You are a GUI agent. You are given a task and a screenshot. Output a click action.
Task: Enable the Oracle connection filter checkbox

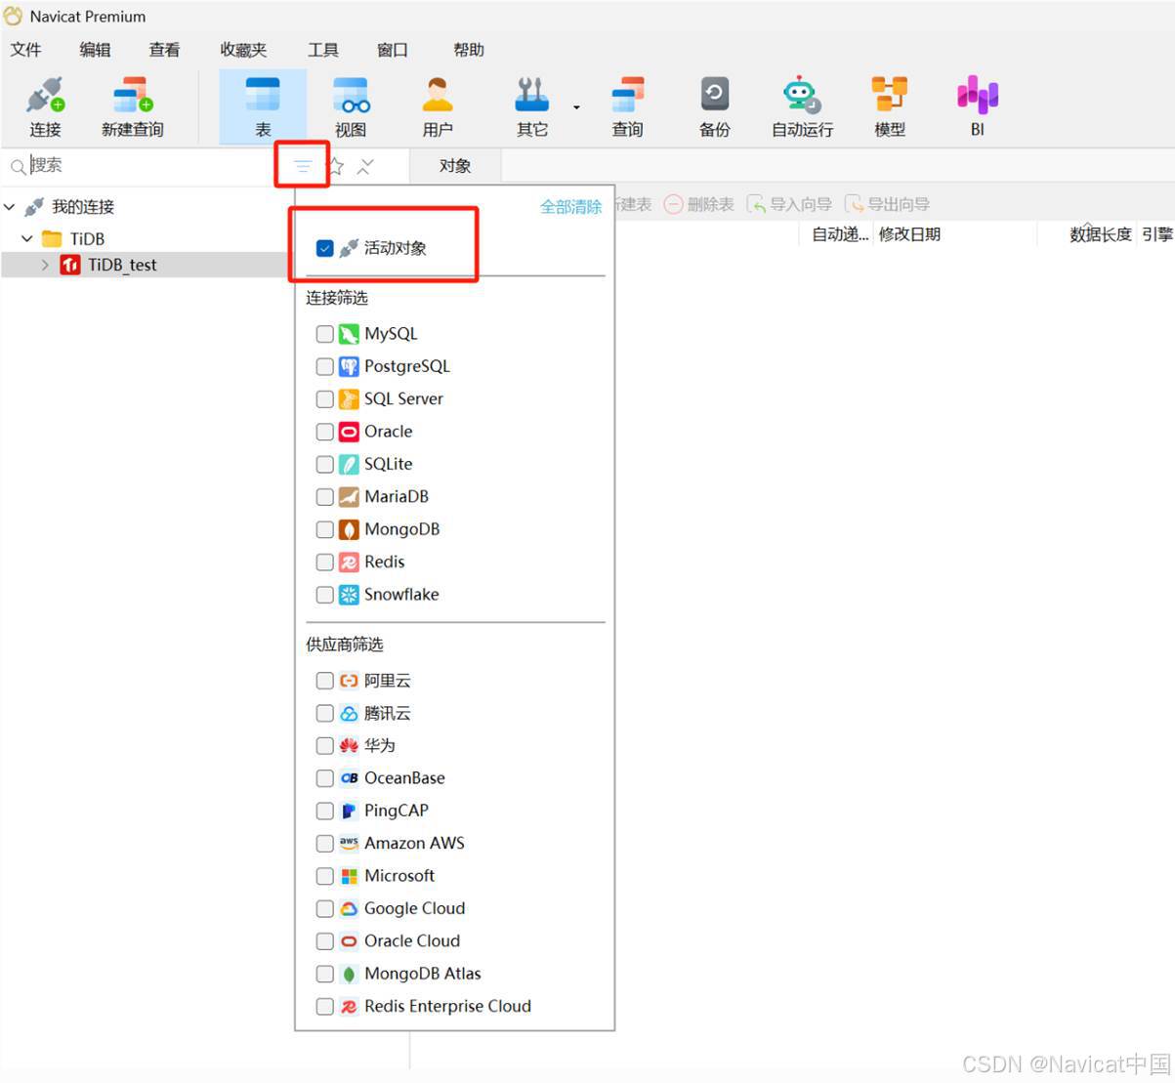click(325, 432)
